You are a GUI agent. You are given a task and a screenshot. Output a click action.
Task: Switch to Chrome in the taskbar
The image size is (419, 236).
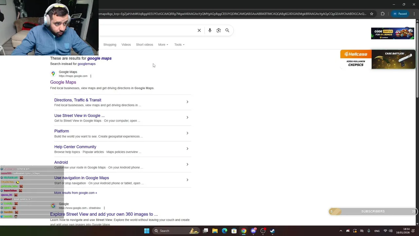pos(244,231)
